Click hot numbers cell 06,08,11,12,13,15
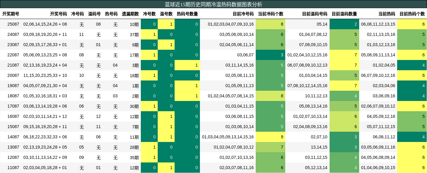The width and height of the screenshot is (427, 173). point(378,24)
